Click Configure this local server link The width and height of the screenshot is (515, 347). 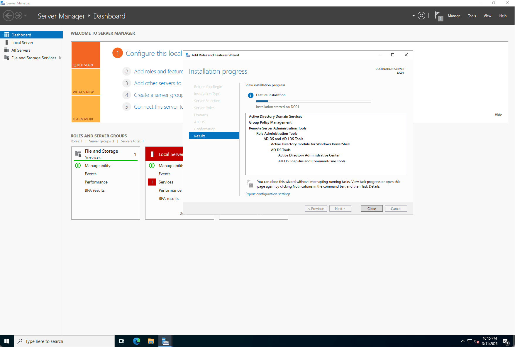[154, 53]
